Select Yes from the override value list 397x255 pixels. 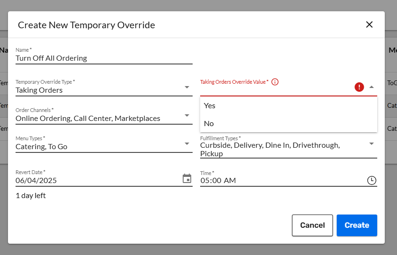pyautogui.click(x=289, y=106)
